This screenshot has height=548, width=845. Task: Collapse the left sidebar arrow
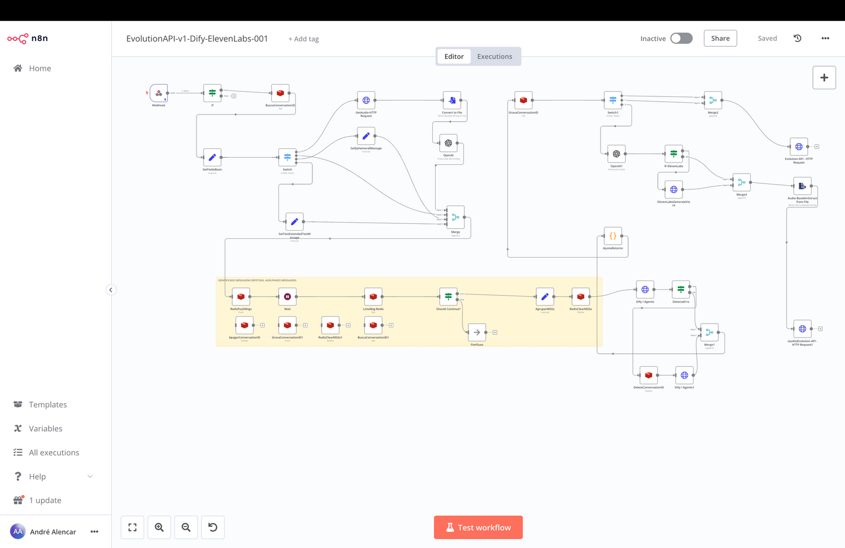point(111,290)
